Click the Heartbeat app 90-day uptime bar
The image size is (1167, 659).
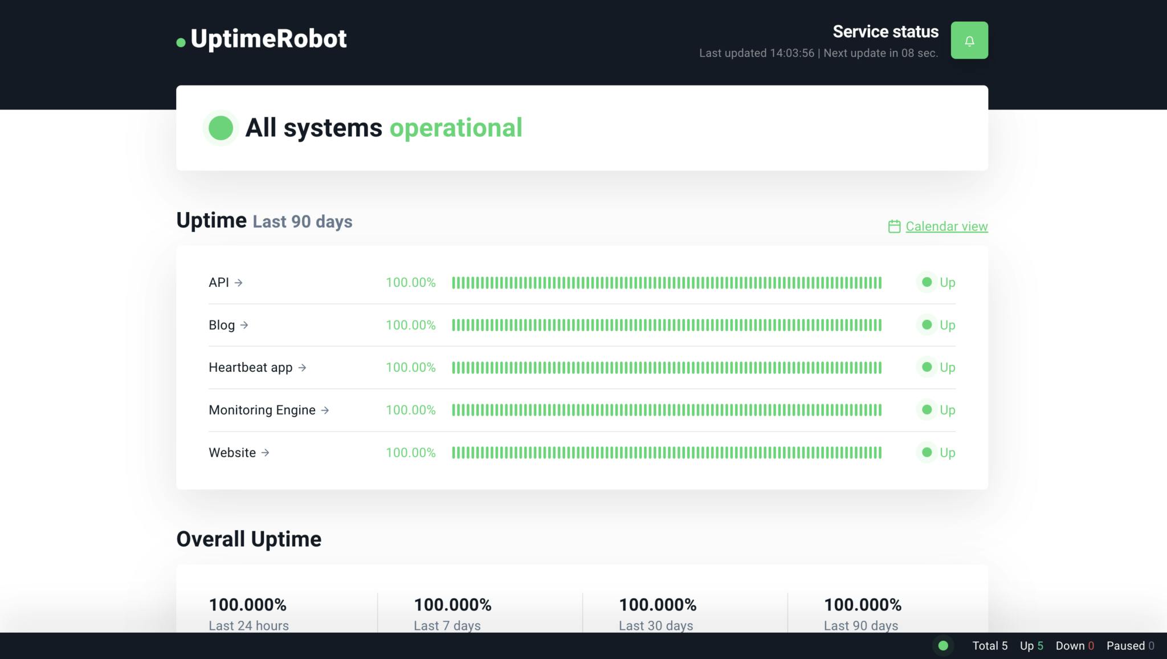click(x=667, y=368)
